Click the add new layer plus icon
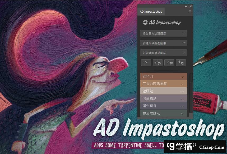 181,63
